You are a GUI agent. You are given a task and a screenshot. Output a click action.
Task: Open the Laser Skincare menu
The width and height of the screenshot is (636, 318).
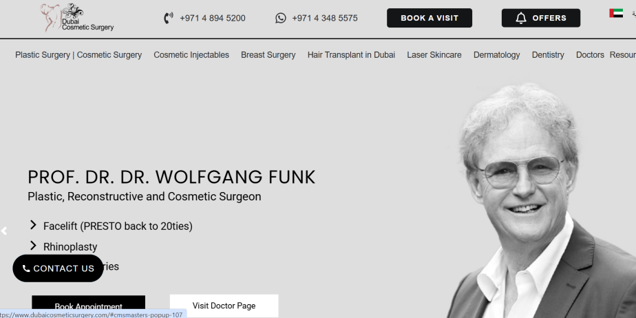pos(434,55)
